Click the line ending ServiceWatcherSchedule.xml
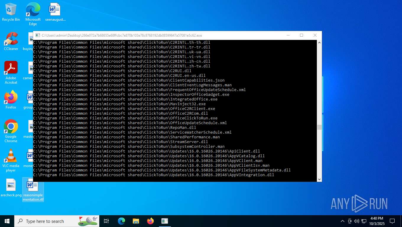Viewport: 402px width, 227px height. [132, 132]
